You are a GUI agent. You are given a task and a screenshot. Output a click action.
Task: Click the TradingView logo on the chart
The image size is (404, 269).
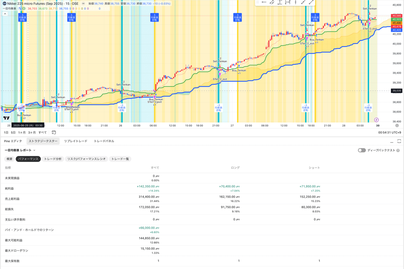tap(6, 118)
